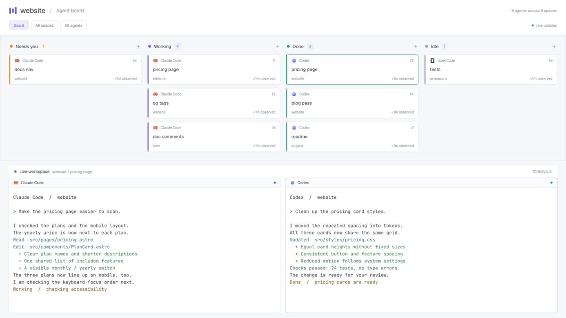Click the OpenCode icon on the tests card
The width and height of the screenshot is (566, 318).
[x=432, y=61]
